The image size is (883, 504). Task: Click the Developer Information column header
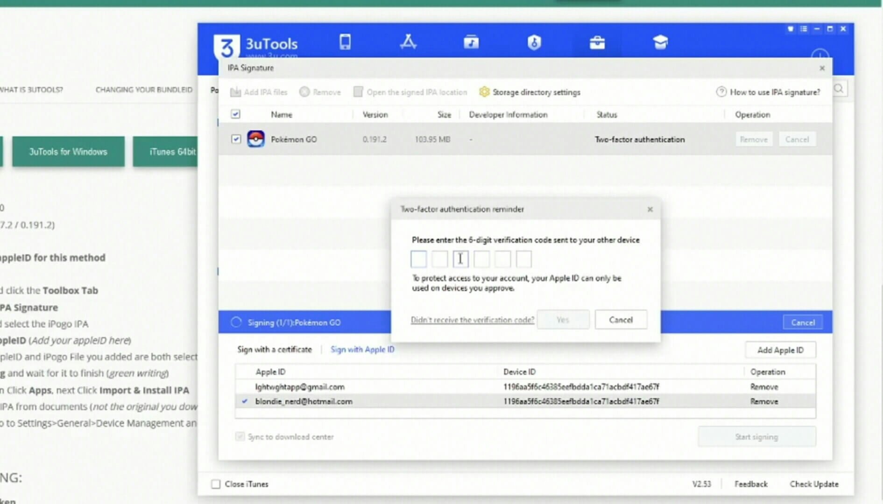coord(508,114)
